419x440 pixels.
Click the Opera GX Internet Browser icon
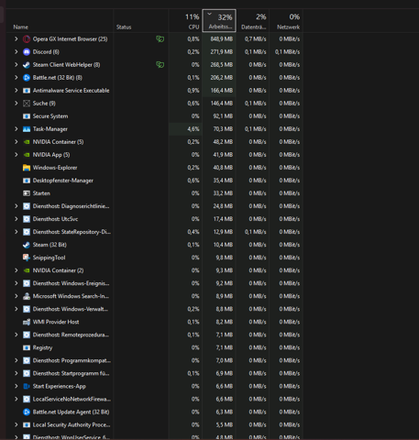27,39
